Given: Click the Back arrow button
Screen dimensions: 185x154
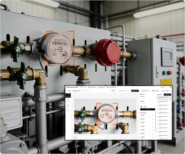Looking at the screenshot, I should (69, 91).
